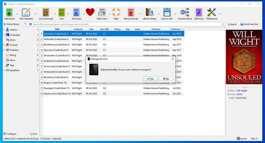Open Get books dropdown arrow
Screen dimensions: 265x143
click(x=84, y=14)
